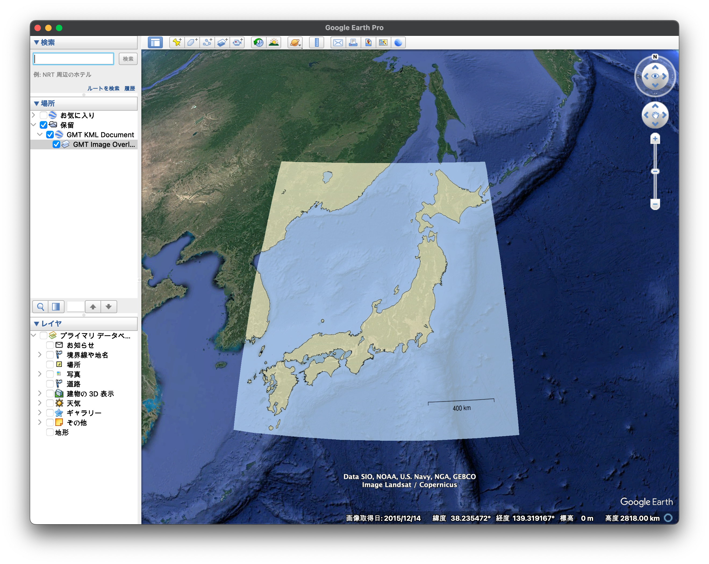Screen dimensions: 709x564
Task: Click the Add Placemark pushpin icon
Action: [177, 42]
